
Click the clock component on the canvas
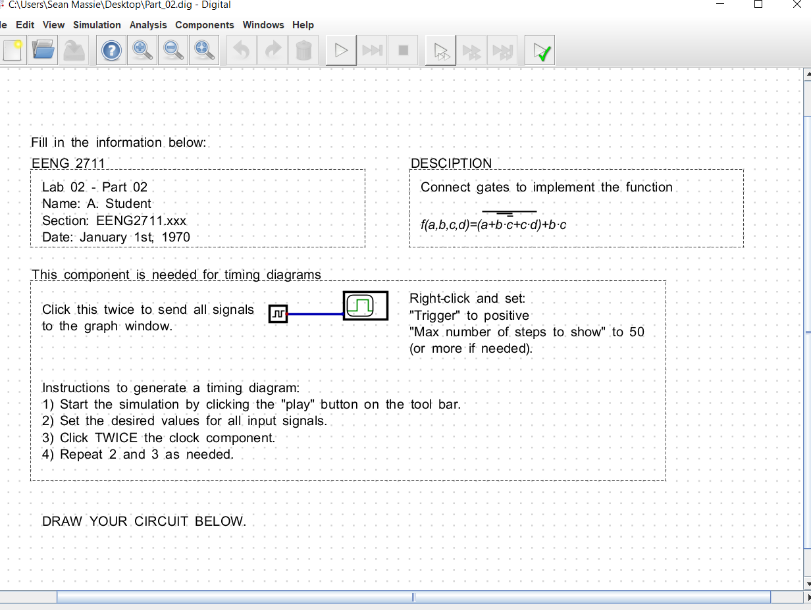[x=277, y=314]
